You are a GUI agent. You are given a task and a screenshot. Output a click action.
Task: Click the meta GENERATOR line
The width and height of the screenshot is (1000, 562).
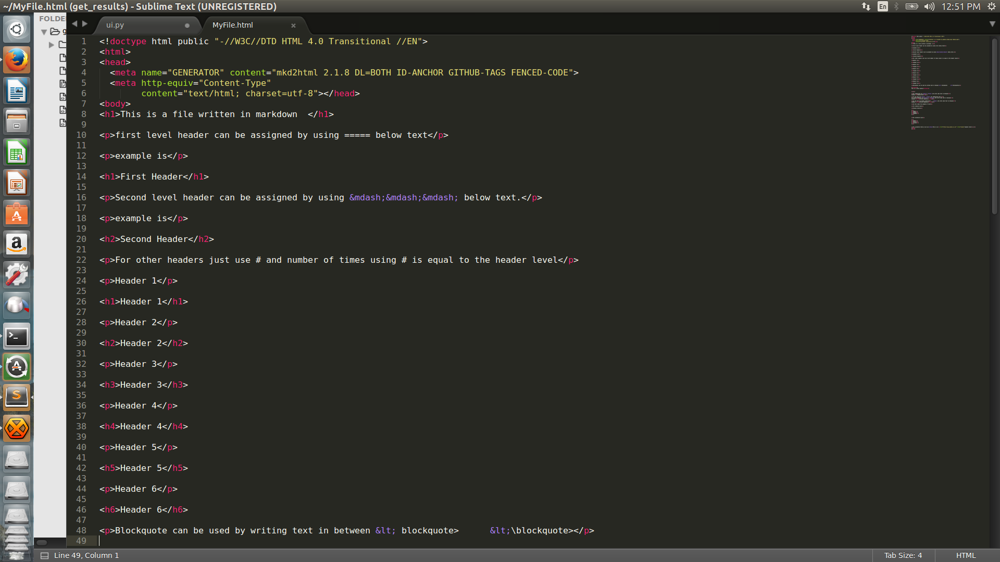click(344, 73)
